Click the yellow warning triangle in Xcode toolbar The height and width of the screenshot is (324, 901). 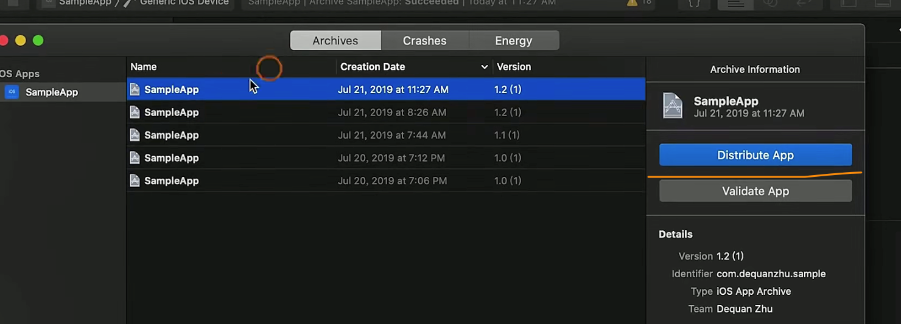pos(632,3)
